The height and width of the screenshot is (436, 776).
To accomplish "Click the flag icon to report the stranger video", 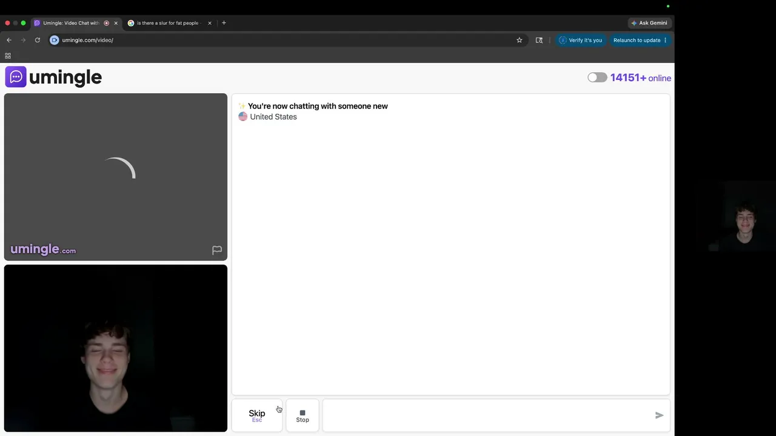I will point(217,250).
